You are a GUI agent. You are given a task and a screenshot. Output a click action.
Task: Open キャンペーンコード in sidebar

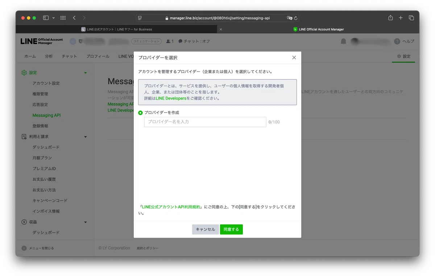coord(50,200)
